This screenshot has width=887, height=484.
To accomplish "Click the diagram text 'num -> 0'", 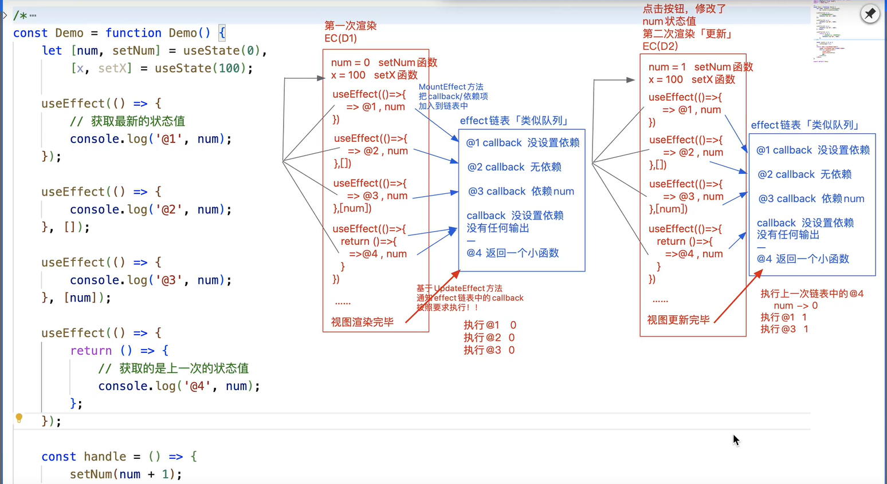I will pos(795,306).
